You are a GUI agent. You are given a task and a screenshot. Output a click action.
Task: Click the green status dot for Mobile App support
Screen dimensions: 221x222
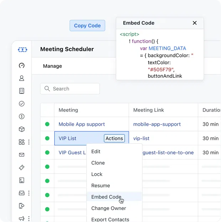[47, 124]
